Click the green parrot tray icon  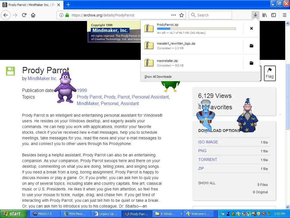point(233,214)
